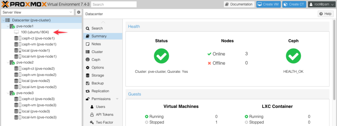Click the Two Factor key icon

click(92, 123)
